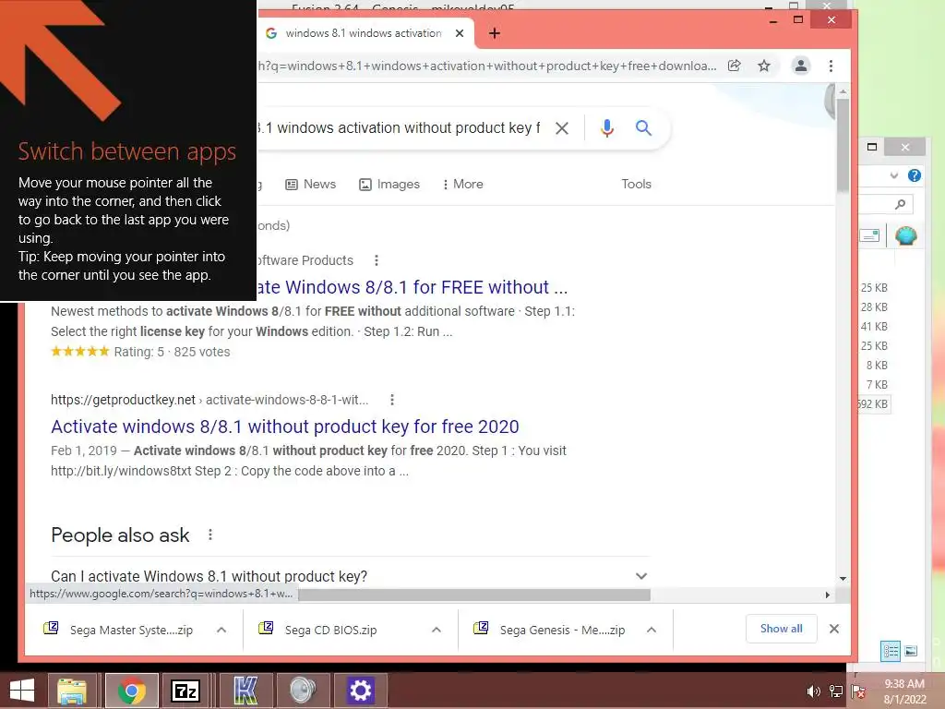The width and height of the screenshot is (945, 709).
Task: Expand Can I activate Windows 8.1 question
Action: tap(350, 576)
